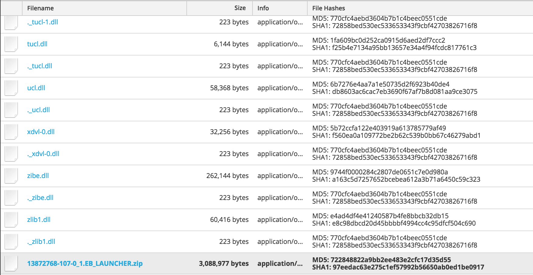Open the ucl.dll file link
Screen dimensions: 533x275
(36, 88)
